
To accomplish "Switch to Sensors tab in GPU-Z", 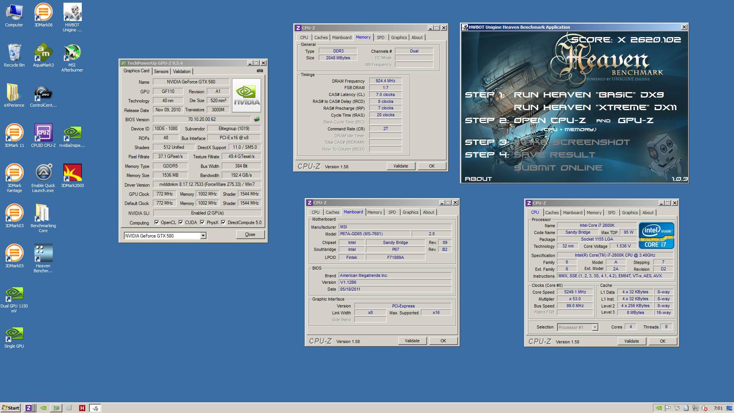I will 161,72.
